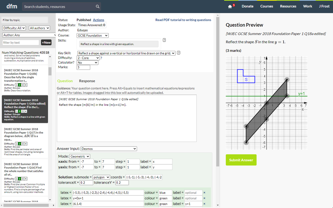Click the question content text area
This screenshot has height=208, width=333.
127,118
